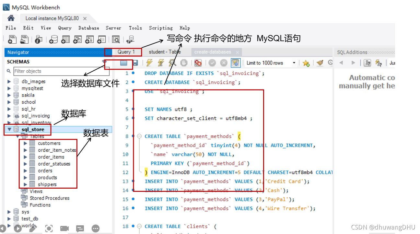Beautify the query with broom icon
This screenshot has height=234, width=420.
[x=320, y=63]
